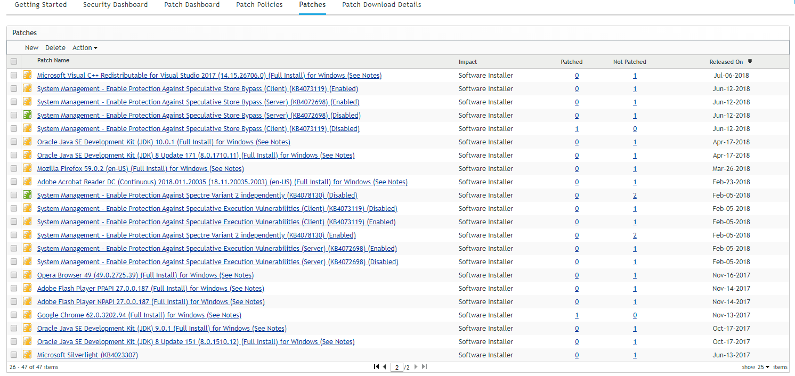Click the Released On sort arrow icon
Image resolution: width=795 pixels, height=376 pixels.
pyautogui.click(x=750, y=61)
